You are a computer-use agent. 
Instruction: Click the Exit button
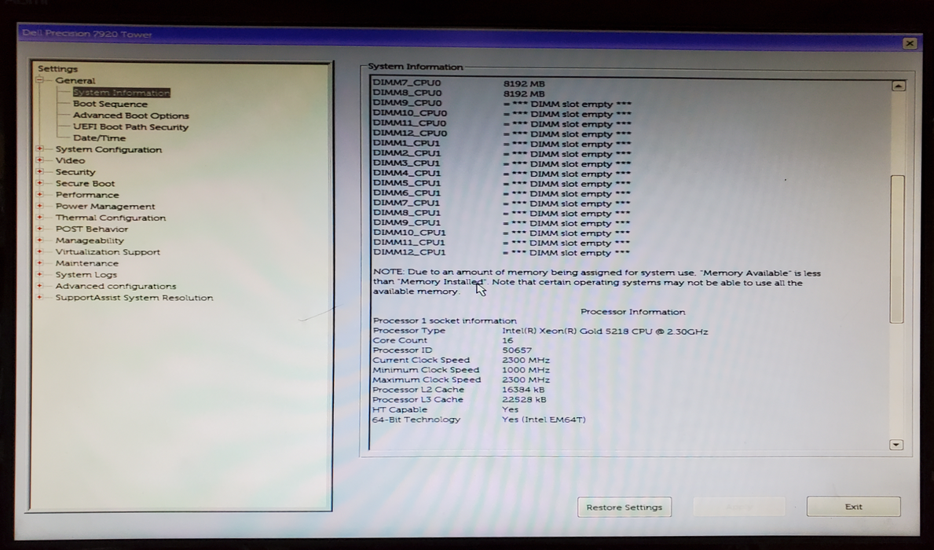853,507
